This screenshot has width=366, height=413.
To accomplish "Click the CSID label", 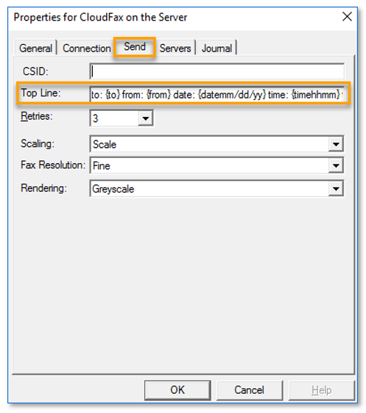I will 35,71.
